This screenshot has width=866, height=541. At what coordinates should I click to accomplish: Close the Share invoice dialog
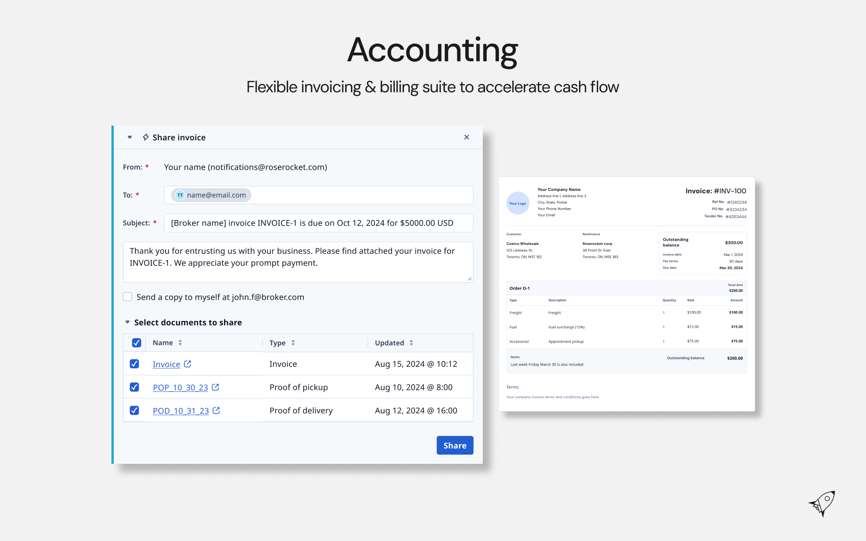point(466,137)
